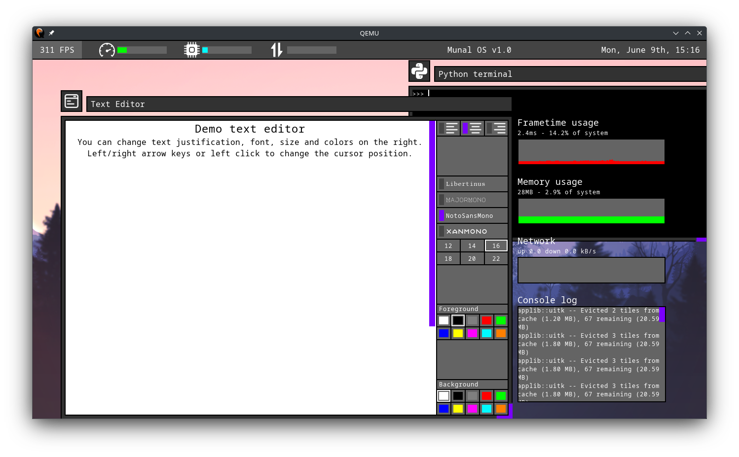Image resolution: width=739 pixels, height=457 pixels.
Task: Place cursor in 'Demo text editor' heading
Action: [250, 129]
